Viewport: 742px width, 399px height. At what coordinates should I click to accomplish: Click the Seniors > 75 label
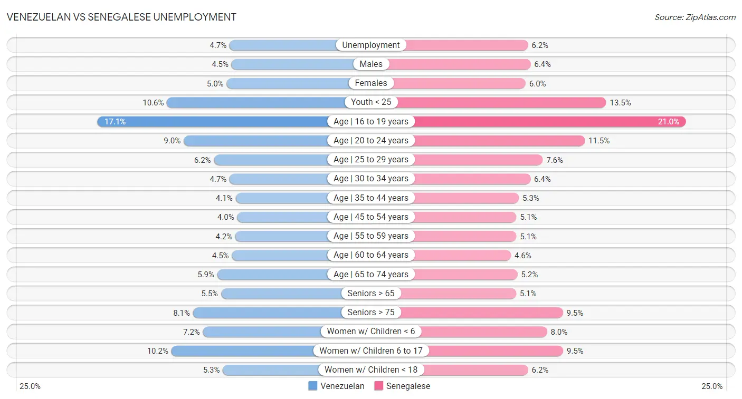pyautogui.click(x=371, y=313)
